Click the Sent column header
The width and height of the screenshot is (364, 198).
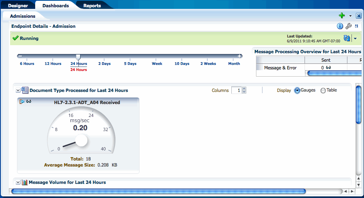click(326, 60)
